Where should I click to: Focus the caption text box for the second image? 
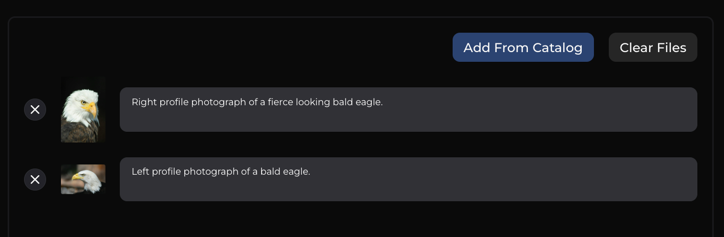pyautogui.click(x=408, y=179)
